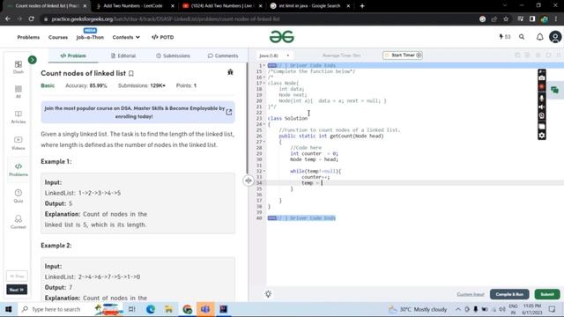564x317 pixels.
Task: Open the Videos sidebar icon
Action: coord(18,143)
